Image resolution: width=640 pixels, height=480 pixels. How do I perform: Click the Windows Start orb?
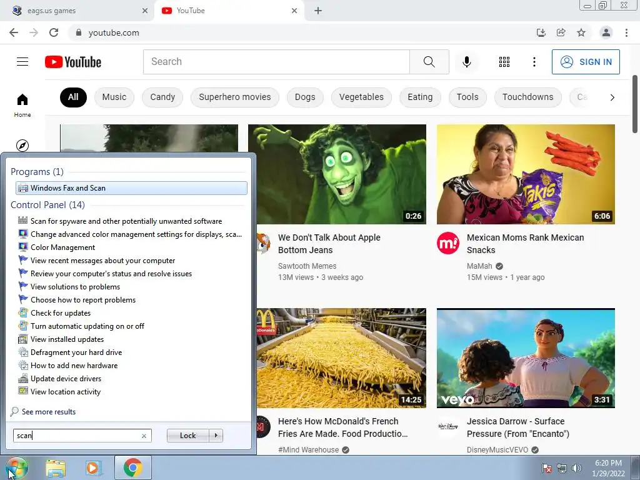(16, 467)
